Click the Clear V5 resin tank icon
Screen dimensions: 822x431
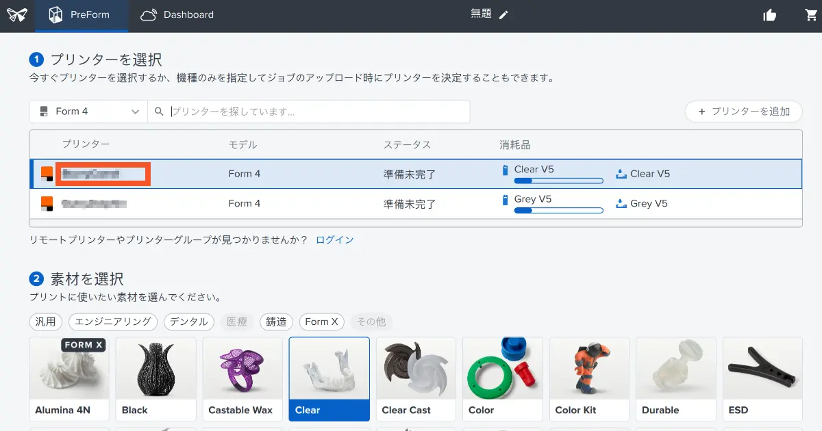tap(621, 174)
